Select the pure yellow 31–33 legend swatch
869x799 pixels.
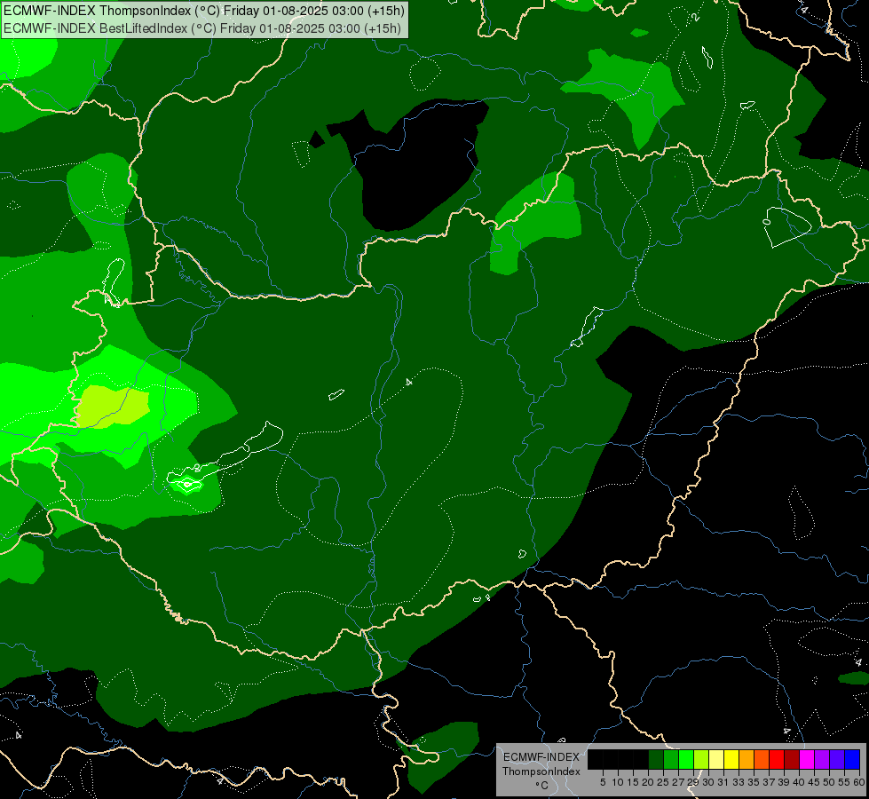pos(731,759)
